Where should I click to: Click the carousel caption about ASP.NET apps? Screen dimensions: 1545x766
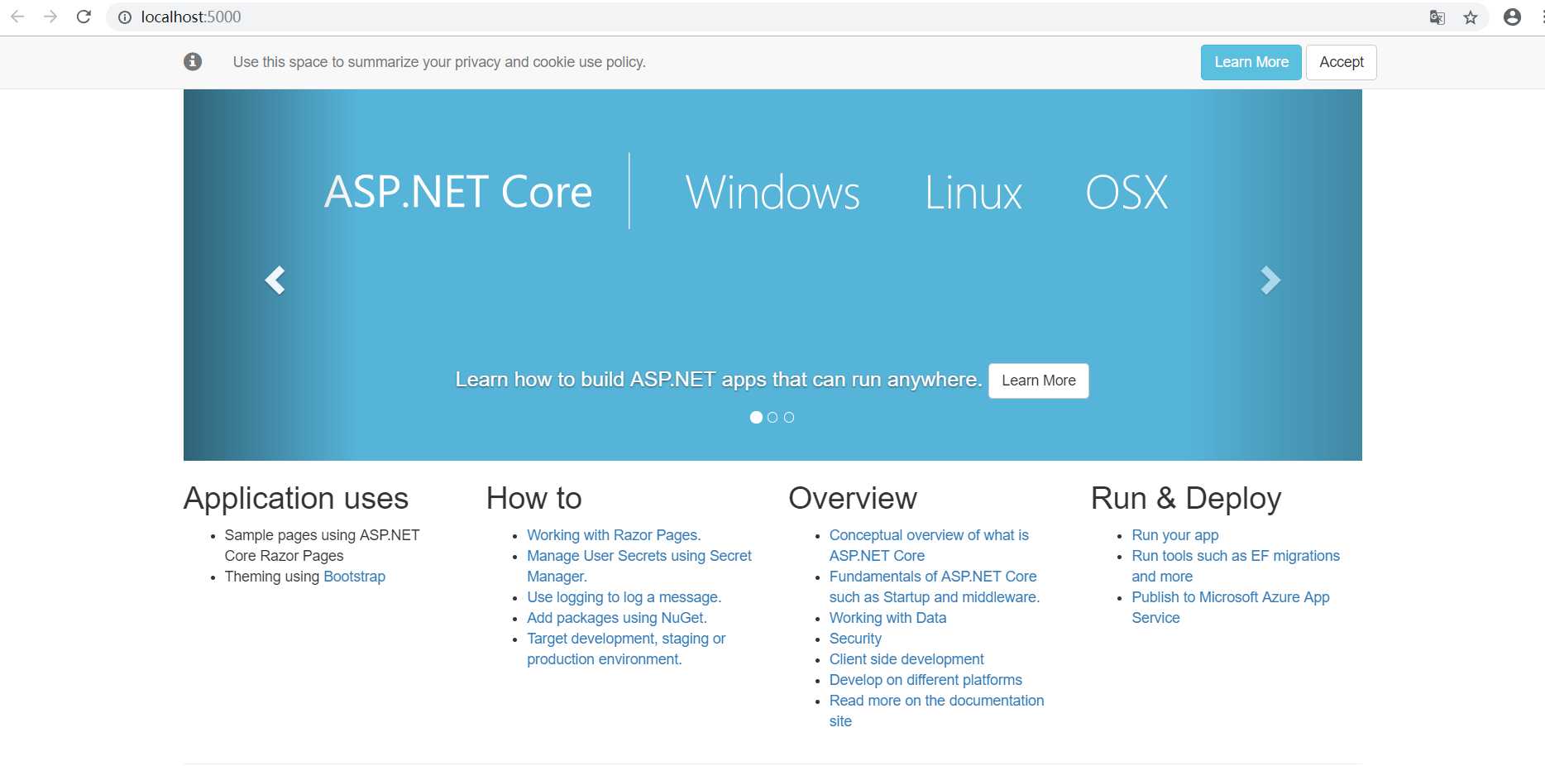coord(718,380)
